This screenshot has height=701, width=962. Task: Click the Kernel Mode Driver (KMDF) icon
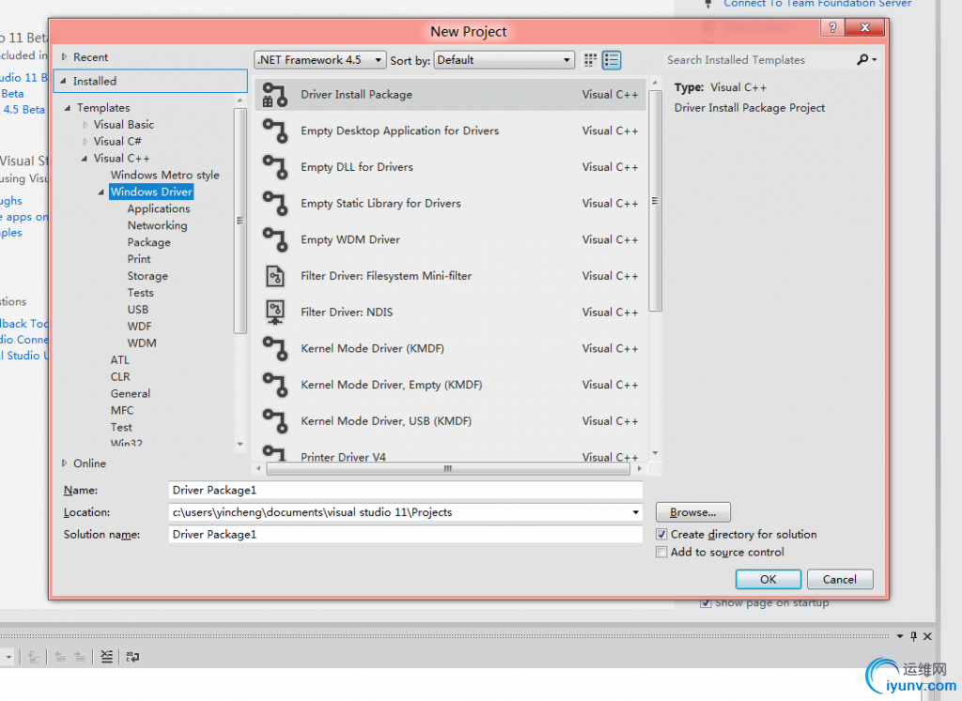pyautogui.click(x=274, y=349)
